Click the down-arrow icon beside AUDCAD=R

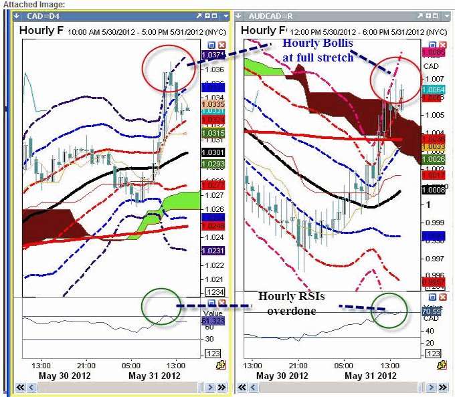coord(238,16)
